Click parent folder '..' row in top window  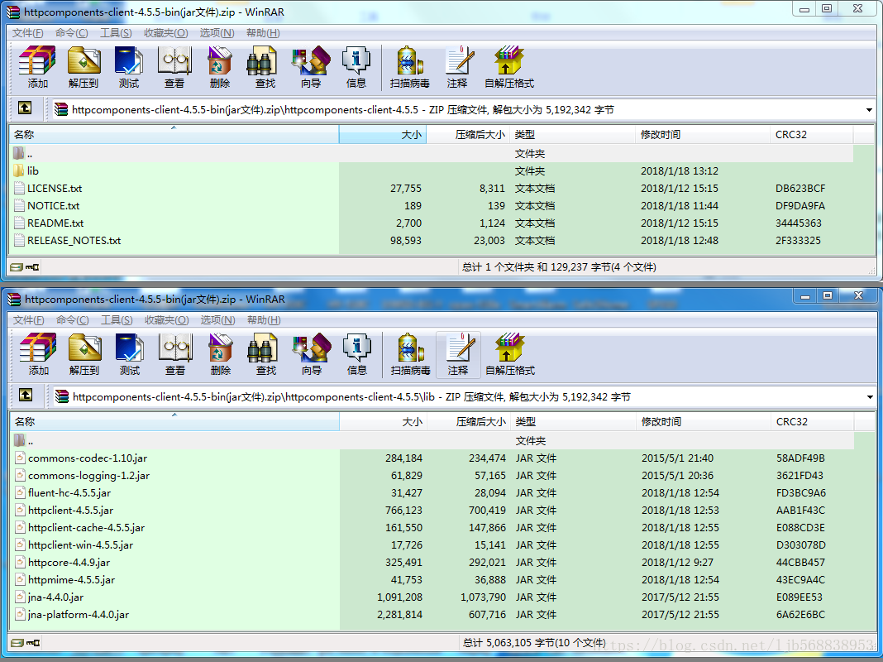[x=432, y=153]
